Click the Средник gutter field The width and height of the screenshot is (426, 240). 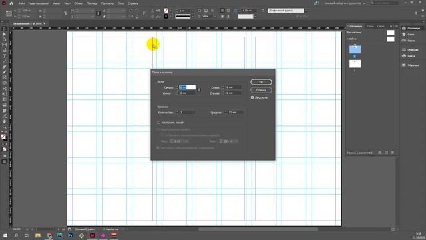(236, 113)
